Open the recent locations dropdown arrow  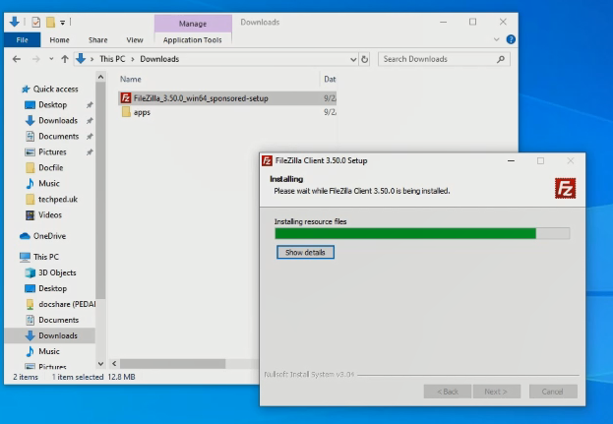(53, 59)
